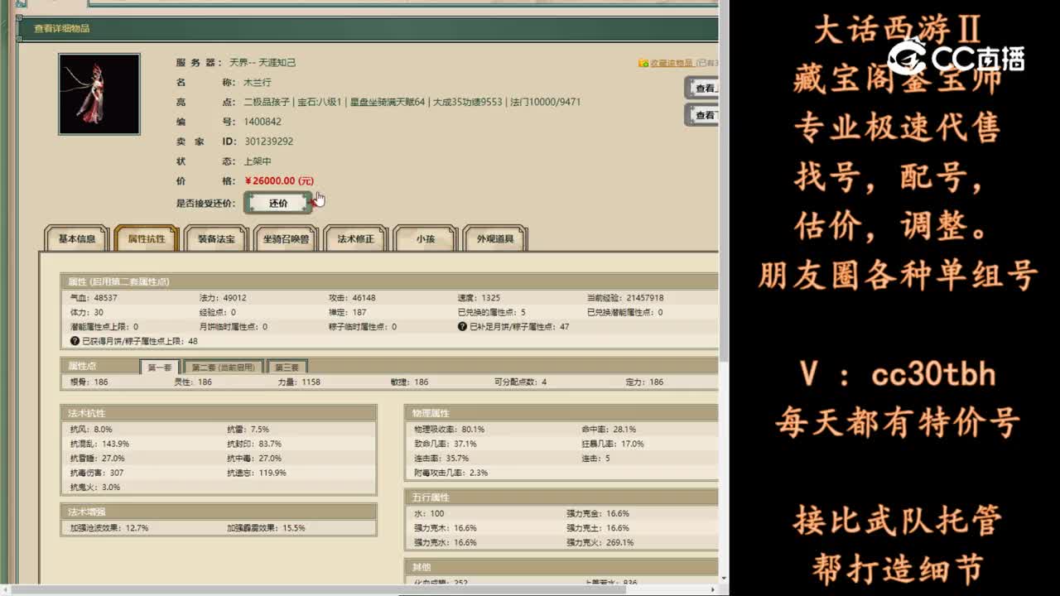Click the 五行属性 section header
Image resolution: width=1060 pixels, height=596 pixels.
561,497
